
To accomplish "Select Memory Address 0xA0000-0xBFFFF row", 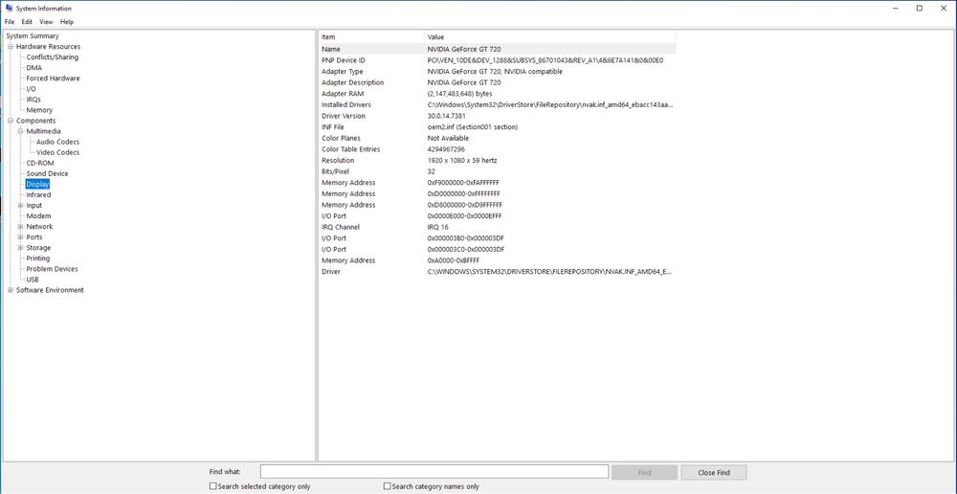I will [498, 260].
